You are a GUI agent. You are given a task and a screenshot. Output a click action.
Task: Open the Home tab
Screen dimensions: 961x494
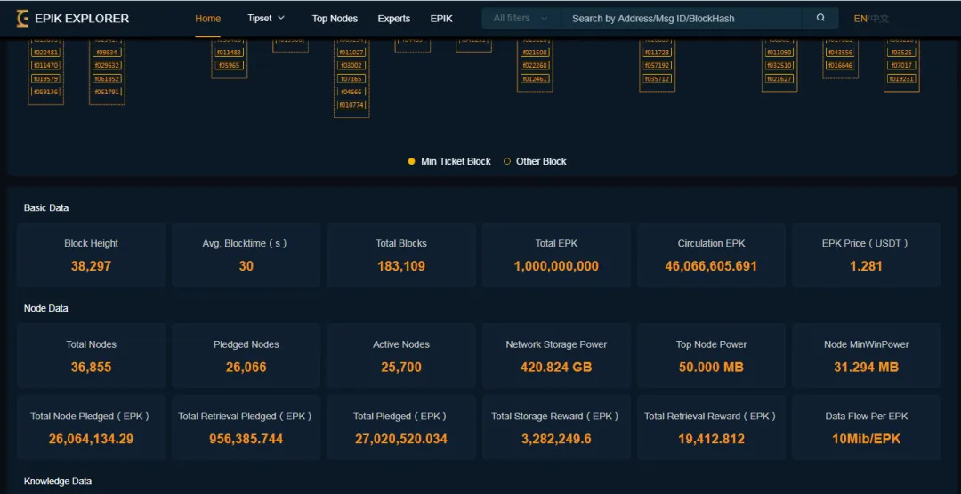[x=207, y=19]
